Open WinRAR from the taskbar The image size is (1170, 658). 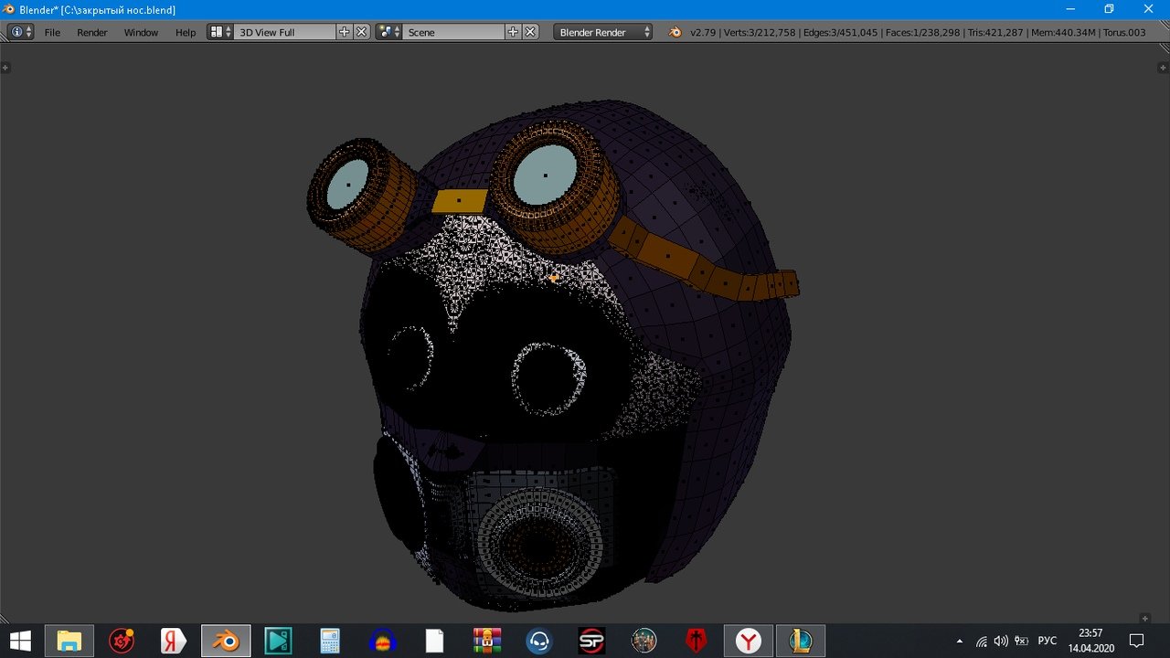(487, 641)
